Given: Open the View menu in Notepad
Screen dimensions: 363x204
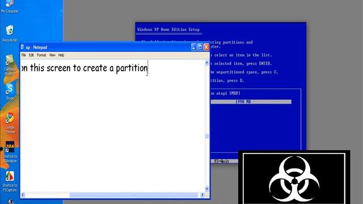Looking at the screenshot, I should (52, 55).
